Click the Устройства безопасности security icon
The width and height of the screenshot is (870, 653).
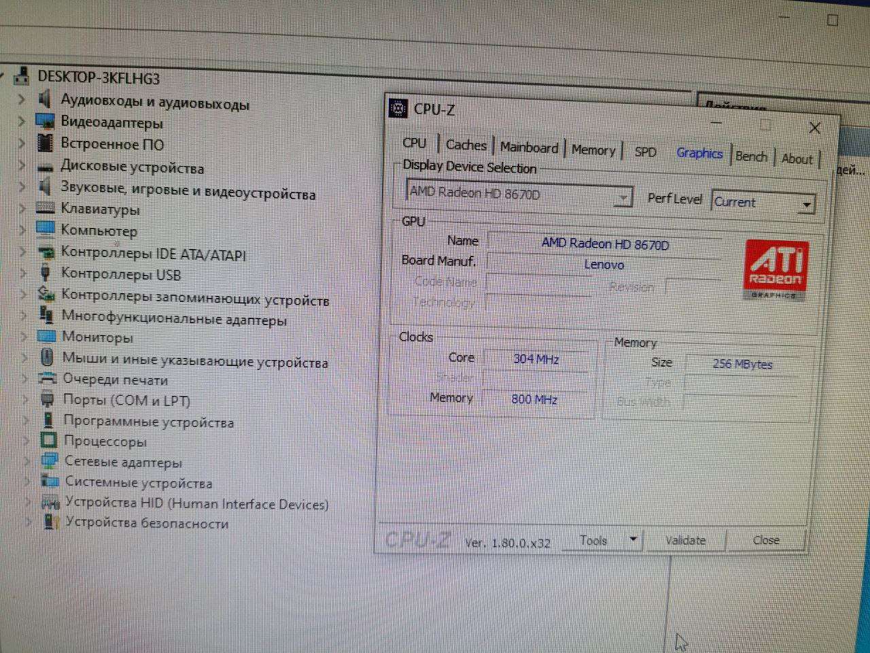pos(50,522)
